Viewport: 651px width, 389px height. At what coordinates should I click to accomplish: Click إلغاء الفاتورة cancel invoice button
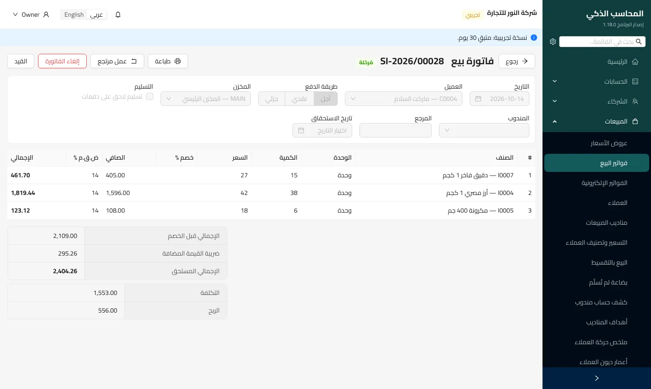[62, 61]
